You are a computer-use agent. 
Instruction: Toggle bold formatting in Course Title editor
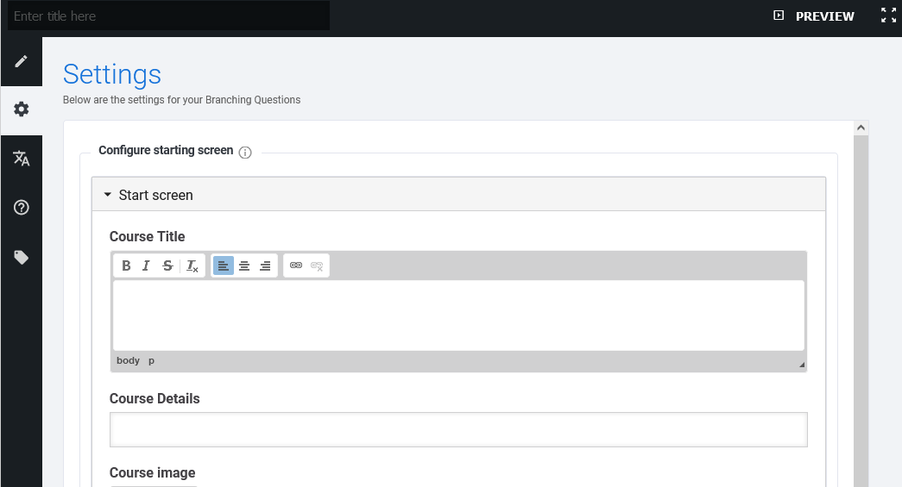pyautogui.click(x=126, y=265)
